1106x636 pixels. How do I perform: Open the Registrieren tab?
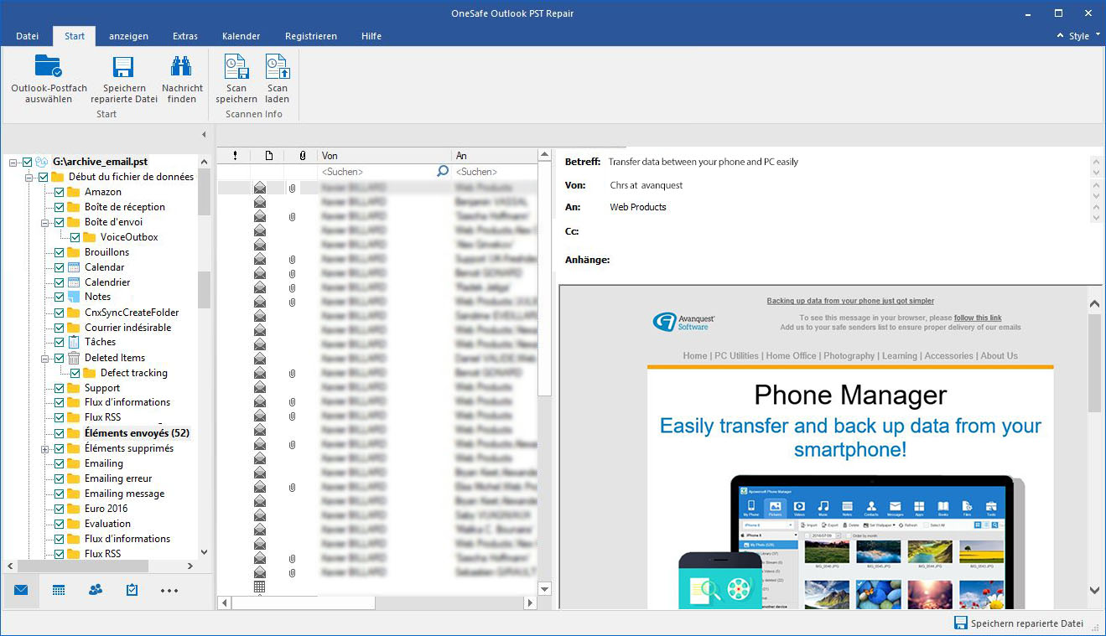pos(311,36)
